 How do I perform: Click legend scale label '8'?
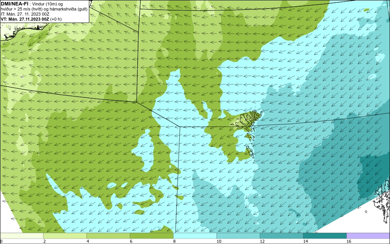pos(174,241)
